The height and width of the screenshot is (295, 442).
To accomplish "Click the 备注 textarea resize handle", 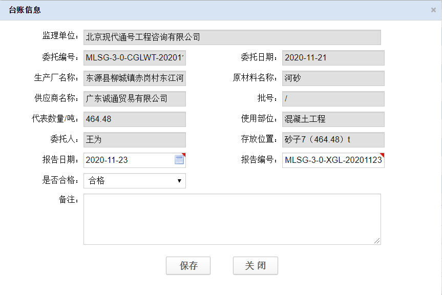I will tap(377, 241).
